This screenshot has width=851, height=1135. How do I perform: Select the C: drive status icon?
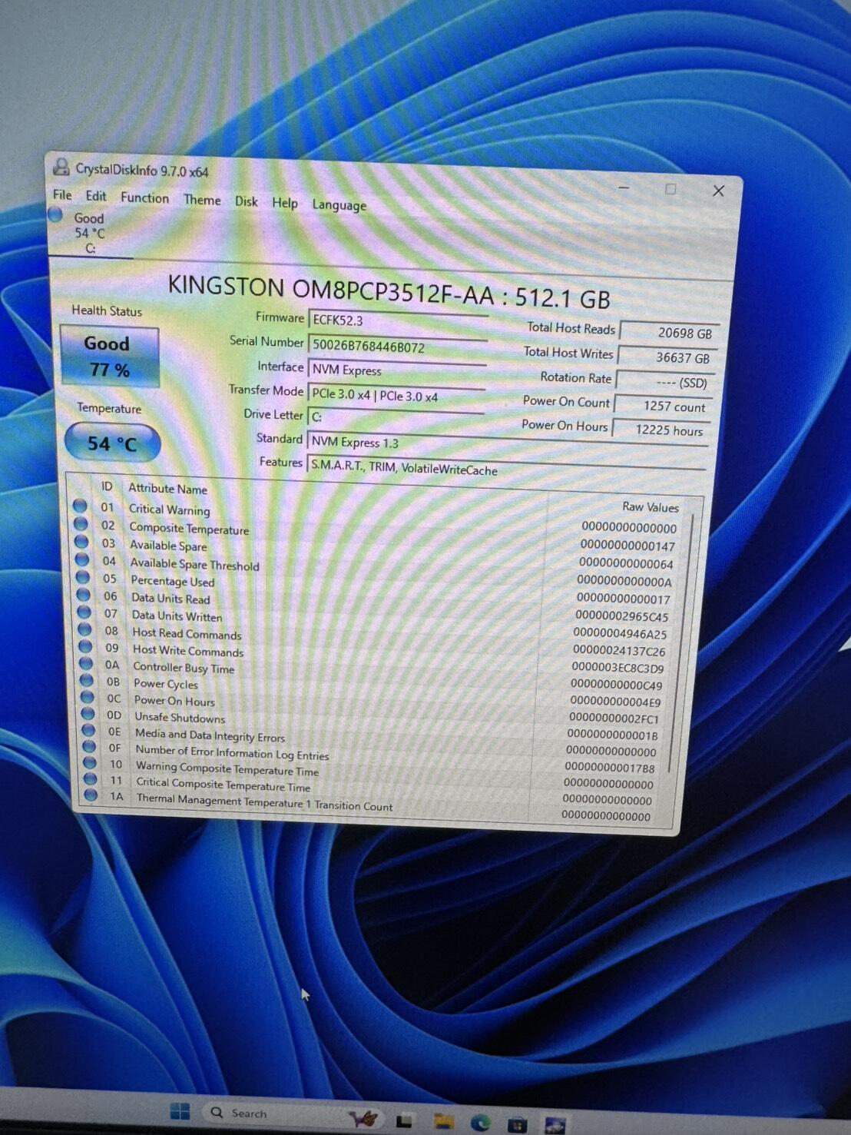click(x=55, y=215)
